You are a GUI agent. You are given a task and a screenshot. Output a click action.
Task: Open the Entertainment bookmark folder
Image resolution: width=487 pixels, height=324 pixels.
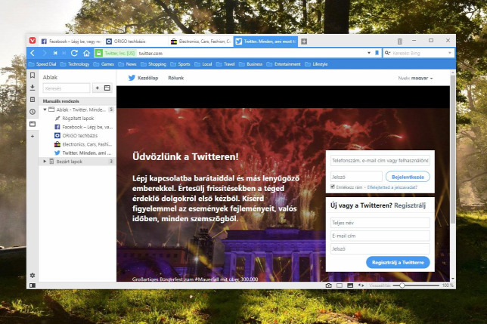point(284,64)
